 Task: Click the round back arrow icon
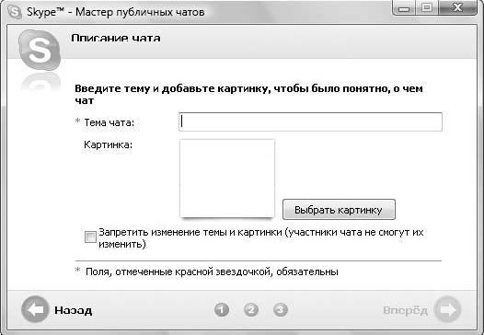pos(35,309)
